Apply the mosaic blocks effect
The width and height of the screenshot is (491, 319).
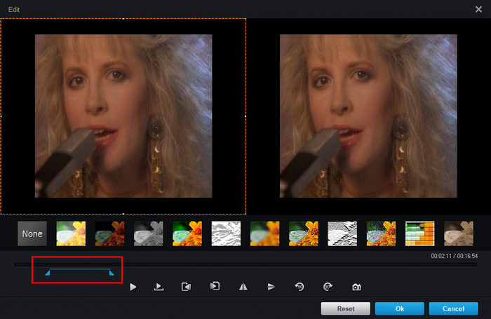420,233
